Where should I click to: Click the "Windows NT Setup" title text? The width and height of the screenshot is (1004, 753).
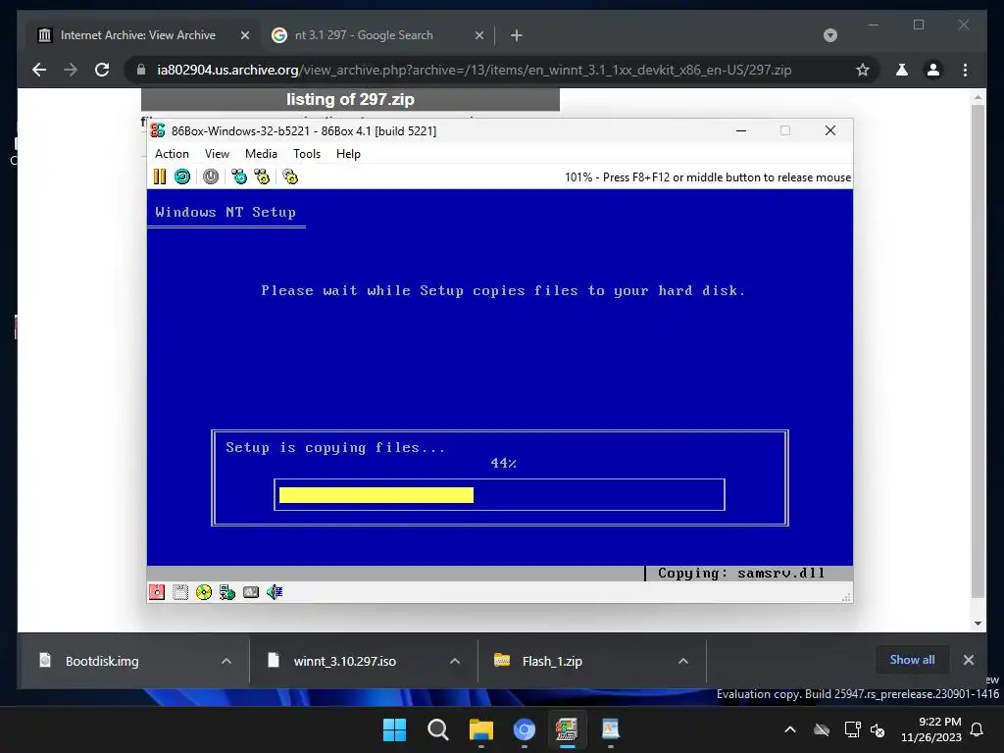click(x=226, y=212)
